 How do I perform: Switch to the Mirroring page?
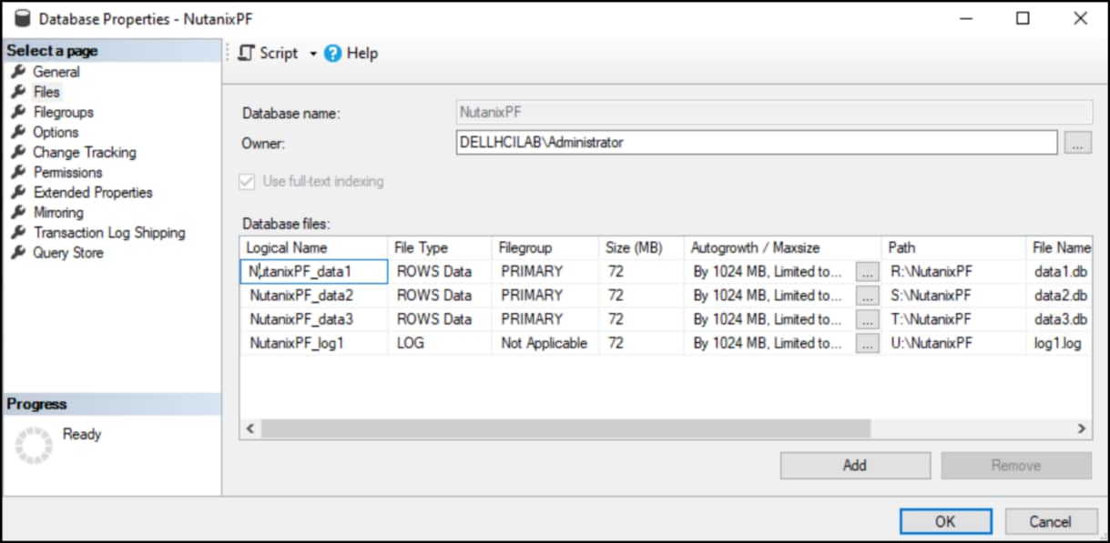coord(58,212)
